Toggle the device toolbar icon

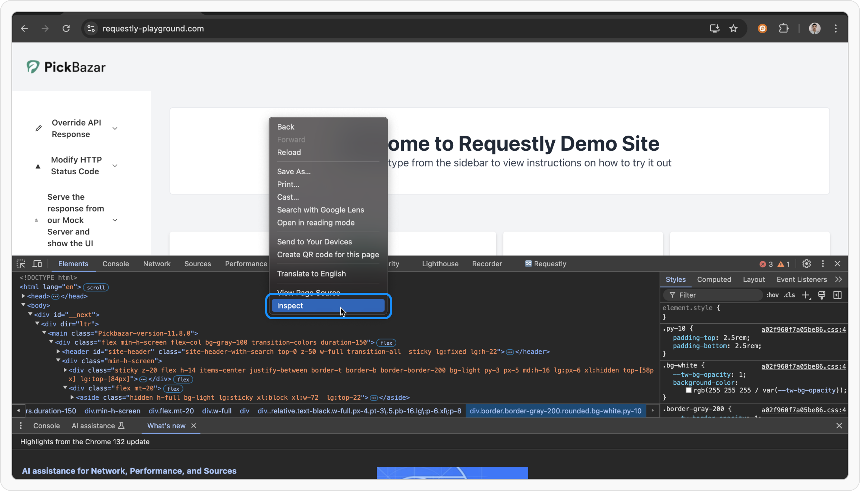pos(37,264)
